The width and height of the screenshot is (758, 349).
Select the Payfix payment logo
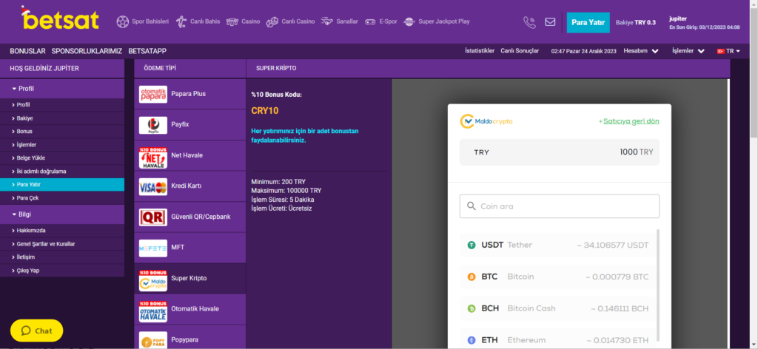click(x=152, y=125)
